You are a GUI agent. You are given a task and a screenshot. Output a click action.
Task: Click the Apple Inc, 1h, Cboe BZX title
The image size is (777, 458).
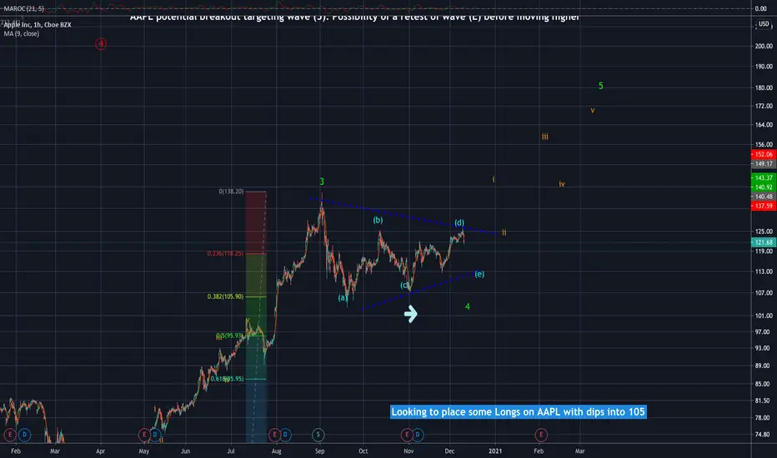point(38,25)
